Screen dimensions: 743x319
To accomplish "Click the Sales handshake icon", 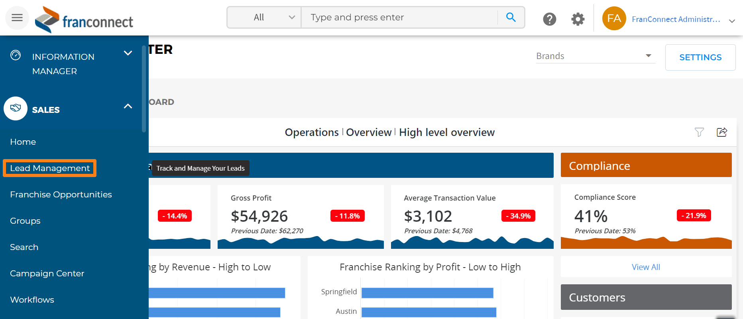I will 16,108.
